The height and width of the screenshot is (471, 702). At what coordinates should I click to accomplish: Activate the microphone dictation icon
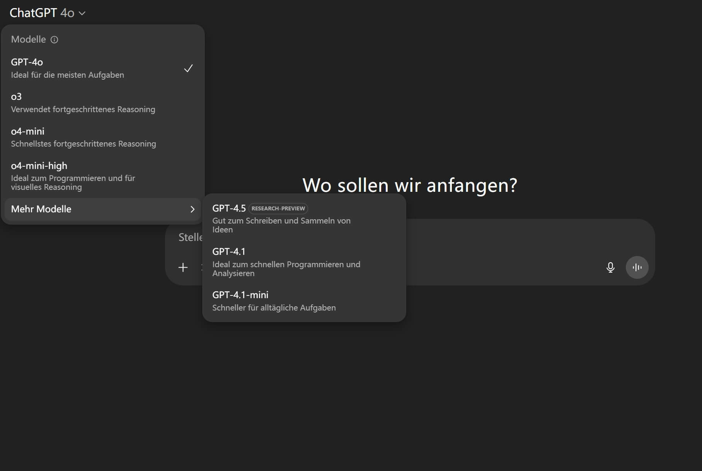pyautogui.click(x=610, y=267)
